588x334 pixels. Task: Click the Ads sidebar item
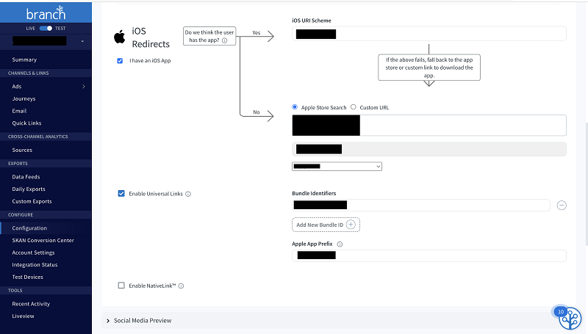tap(17, 87)
